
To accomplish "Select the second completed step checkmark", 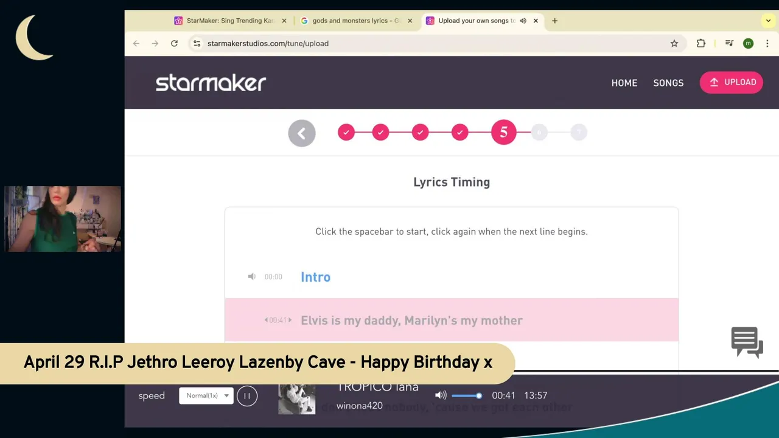I will (380, 132).
